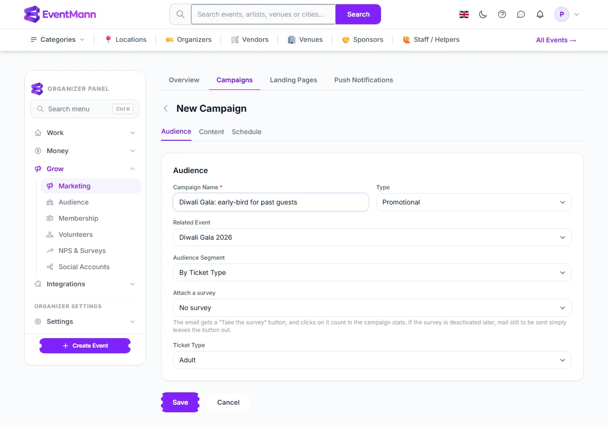Switch to the Campaigns tab
The height and width of the screenshot is (428, 608).
pos(235,80)
